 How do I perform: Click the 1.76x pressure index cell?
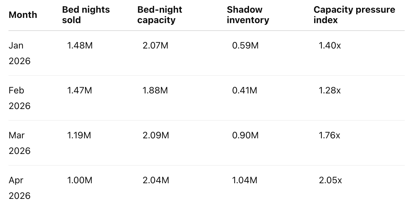point(329,135)
